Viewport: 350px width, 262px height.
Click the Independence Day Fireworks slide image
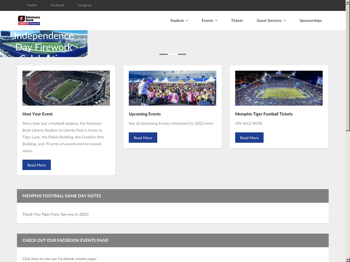click(x=44, y=44)
